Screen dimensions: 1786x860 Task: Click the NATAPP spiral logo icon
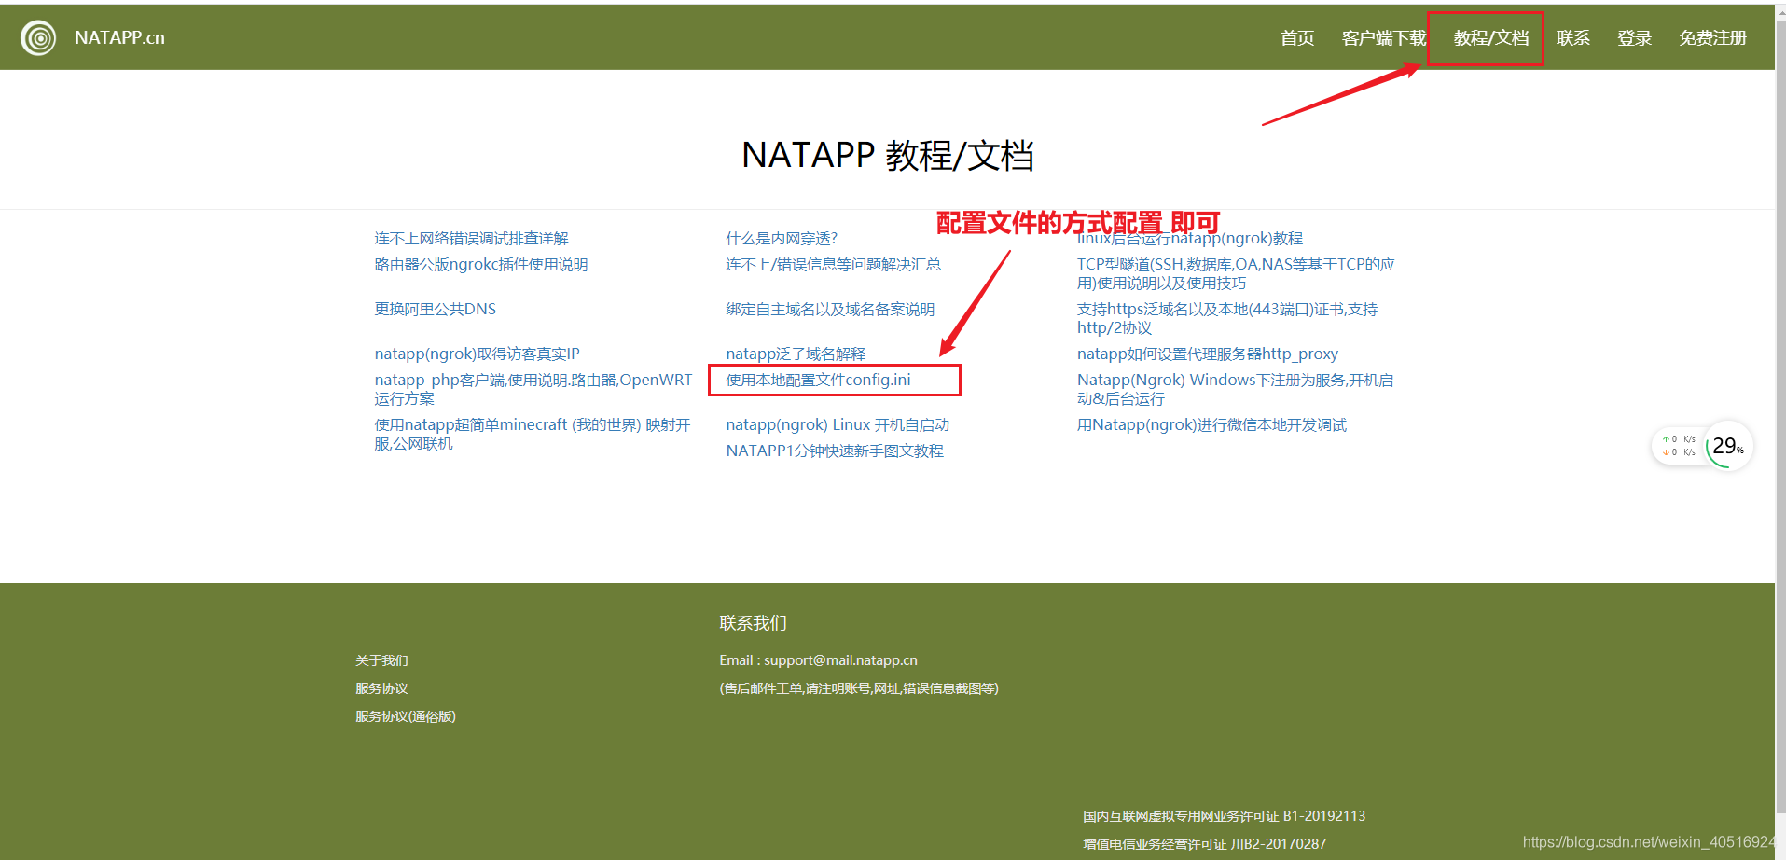click(38, 38)
